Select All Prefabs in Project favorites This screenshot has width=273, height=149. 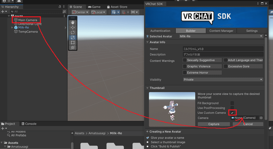tap(19, 135)
